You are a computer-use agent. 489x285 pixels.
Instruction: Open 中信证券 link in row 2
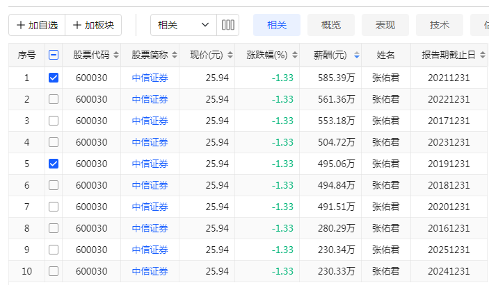(x=150, y=99)
